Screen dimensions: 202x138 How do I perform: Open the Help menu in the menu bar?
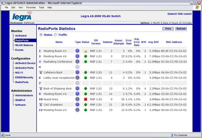(x=50, y=8)
